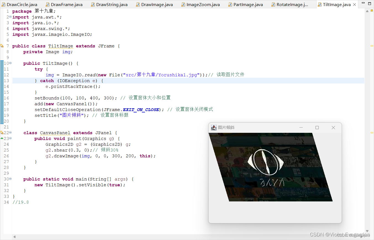Viewport: 374px width, 240px height.
Task: Click 'private Image img;' declaration
Action: point(48,52)
